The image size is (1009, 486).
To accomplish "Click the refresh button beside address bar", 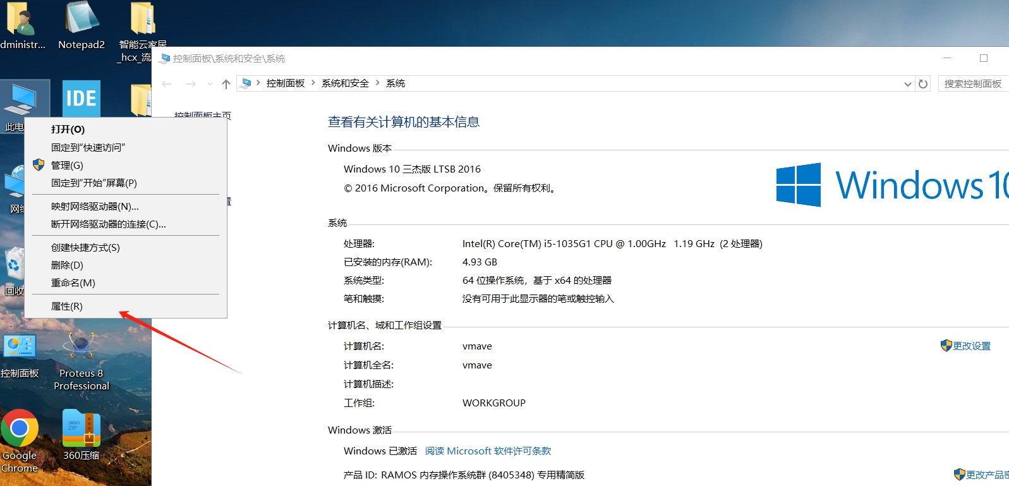I will [x=923, y=83].
